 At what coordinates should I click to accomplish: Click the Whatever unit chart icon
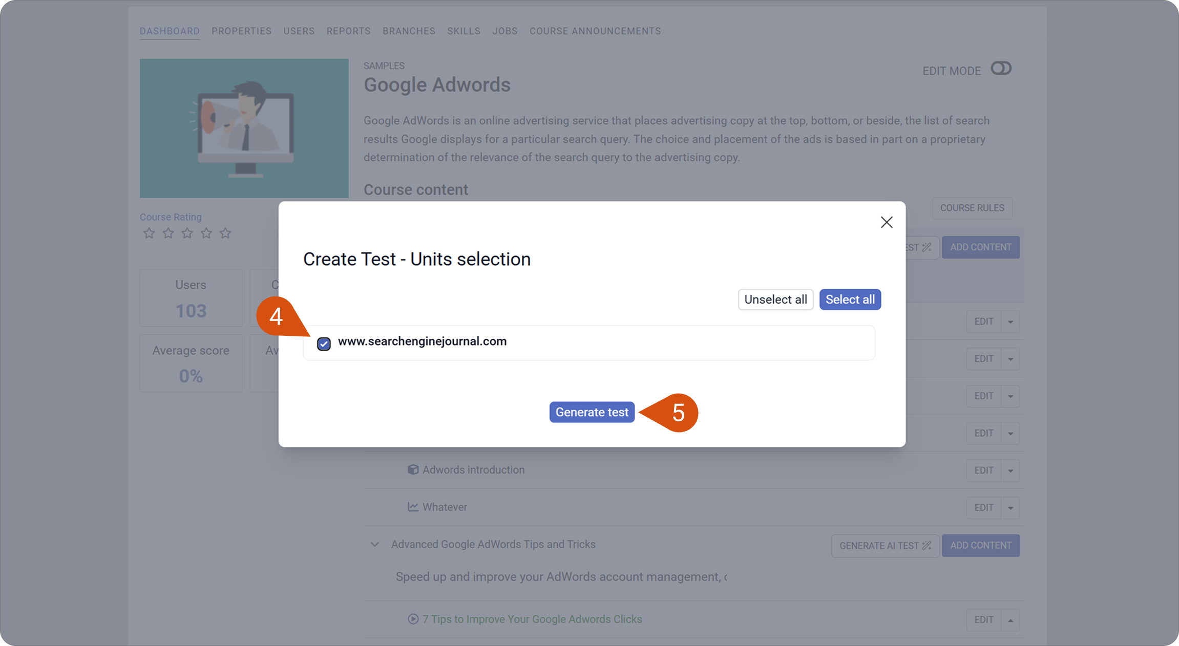(413, 507)
